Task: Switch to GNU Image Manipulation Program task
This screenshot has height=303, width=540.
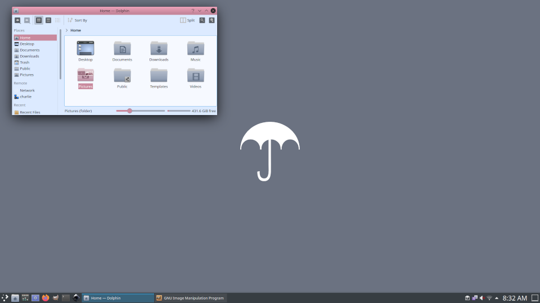Action: point(191,298)
